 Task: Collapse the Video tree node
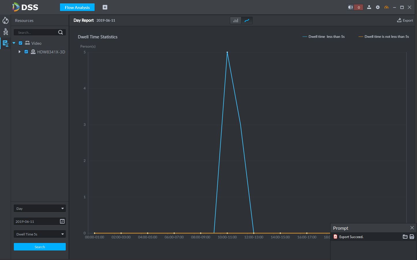(x=14, y=43)
